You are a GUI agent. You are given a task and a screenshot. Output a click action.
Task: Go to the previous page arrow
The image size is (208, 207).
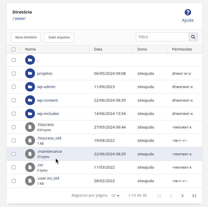pos(171,196)
